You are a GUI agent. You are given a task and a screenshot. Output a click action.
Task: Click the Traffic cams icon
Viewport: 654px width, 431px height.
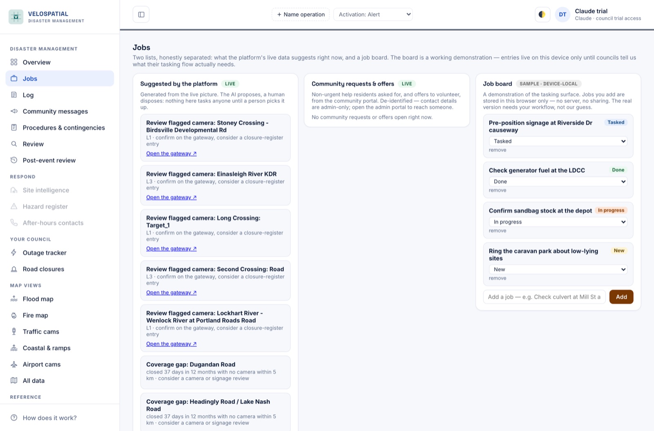tap(14, 331)
